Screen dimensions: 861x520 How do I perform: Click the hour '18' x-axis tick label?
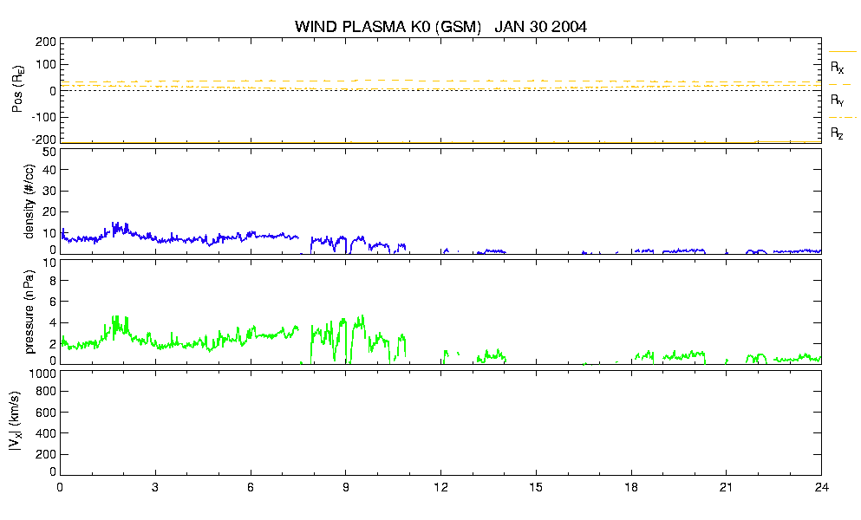pyautogui.click(x=631, y=487)
